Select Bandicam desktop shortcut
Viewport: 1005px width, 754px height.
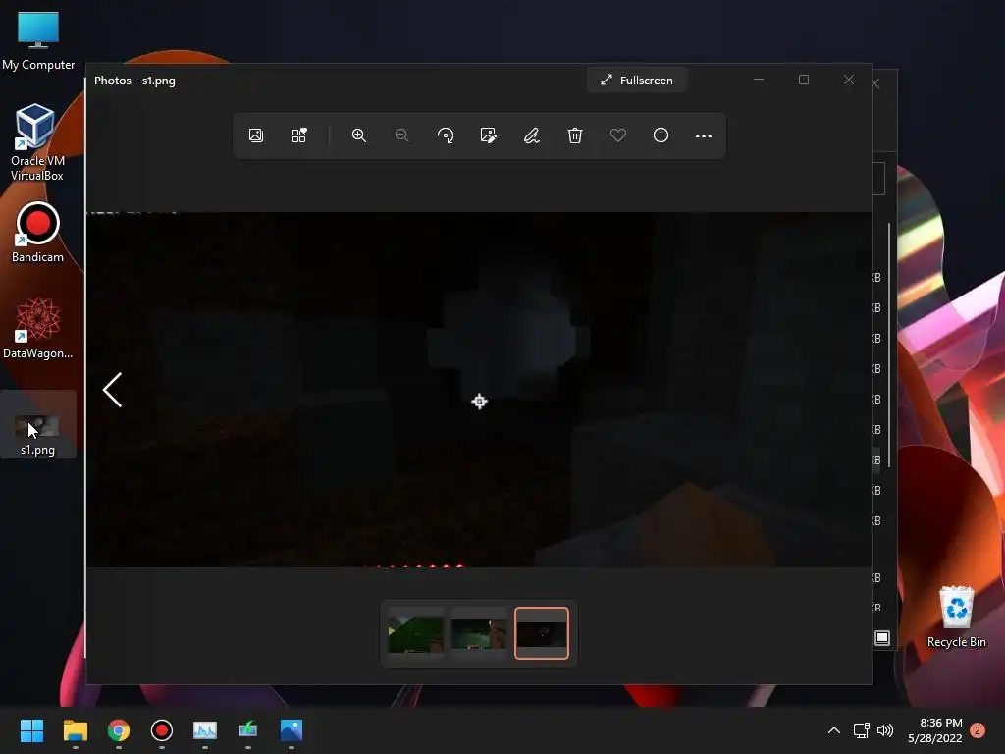coord(37,233)
